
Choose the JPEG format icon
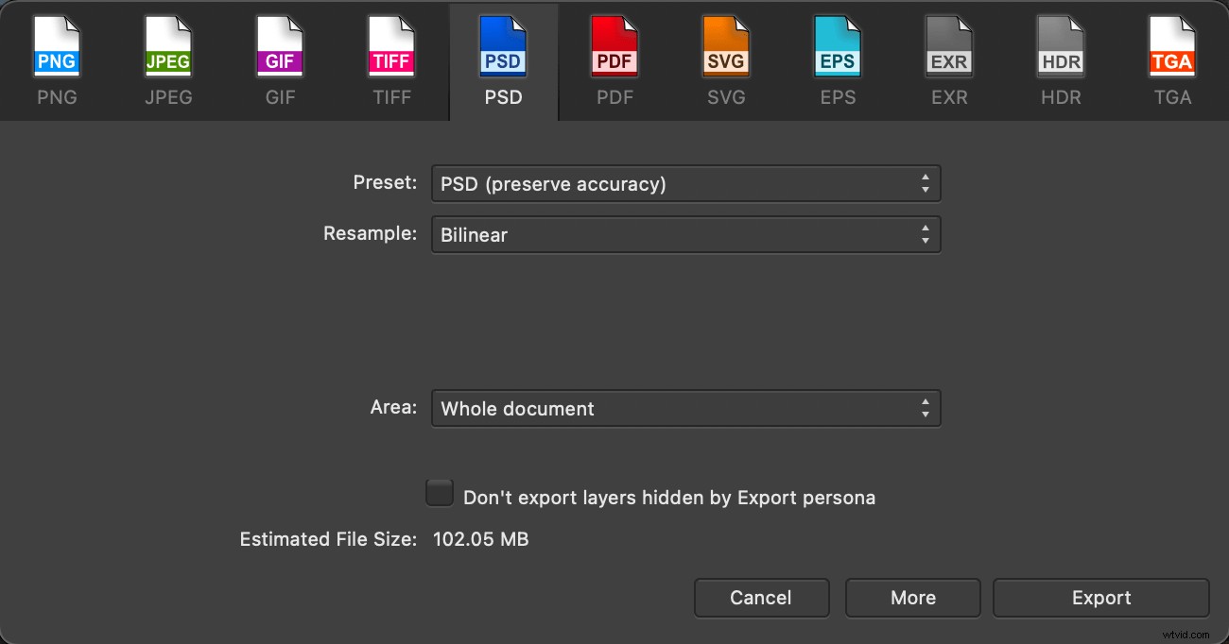[x=168, y=45]
